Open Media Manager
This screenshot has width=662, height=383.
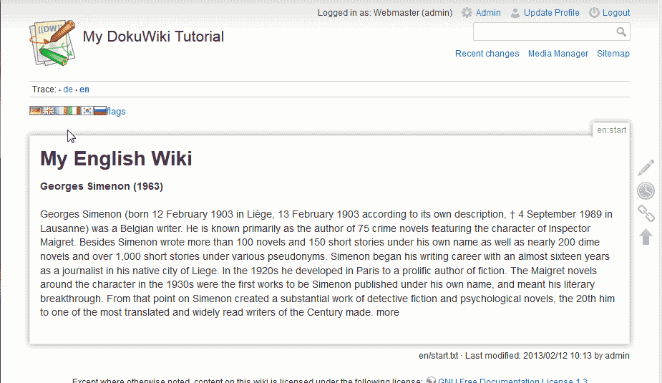[x=558, y=54]
